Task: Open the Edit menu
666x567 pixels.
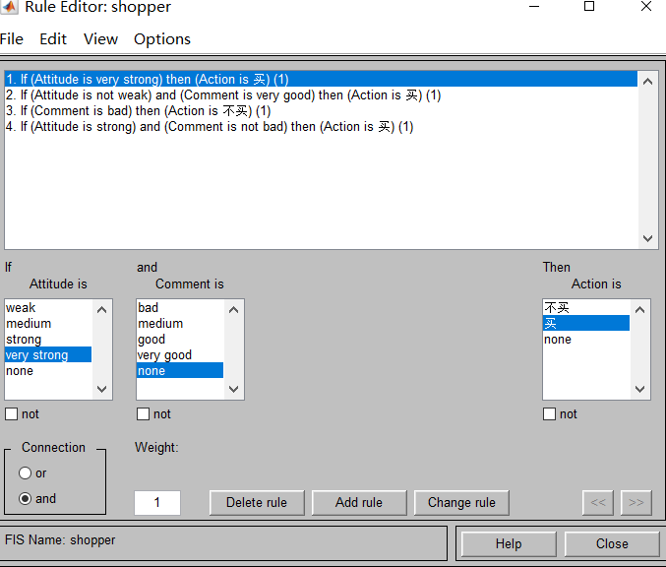Action: [53, 39]
